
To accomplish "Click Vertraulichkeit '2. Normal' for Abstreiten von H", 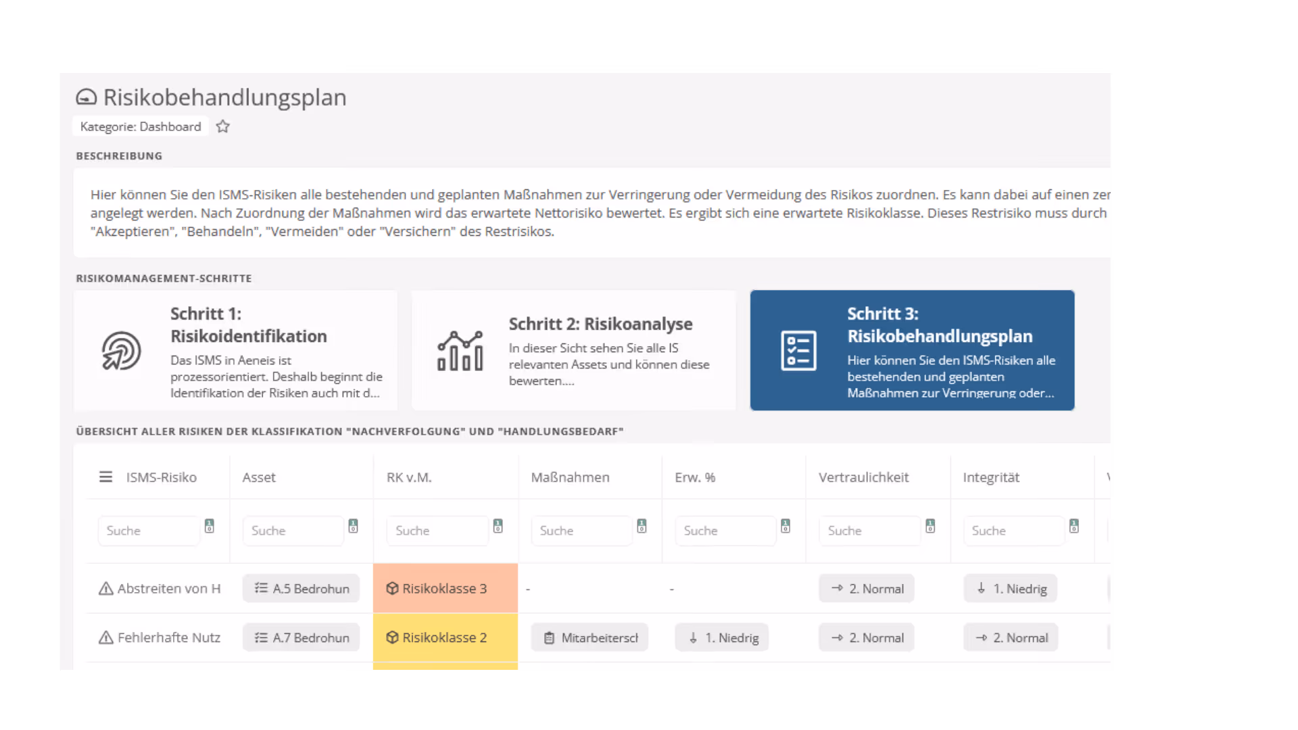I will pos(867,589).
